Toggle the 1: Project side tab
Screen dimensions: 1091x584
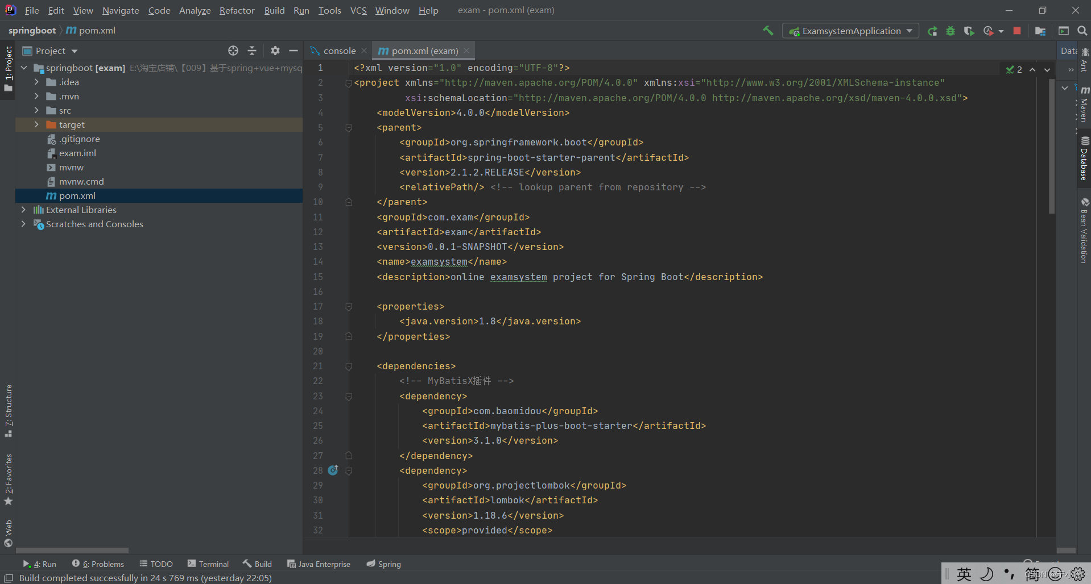point(9,69)
